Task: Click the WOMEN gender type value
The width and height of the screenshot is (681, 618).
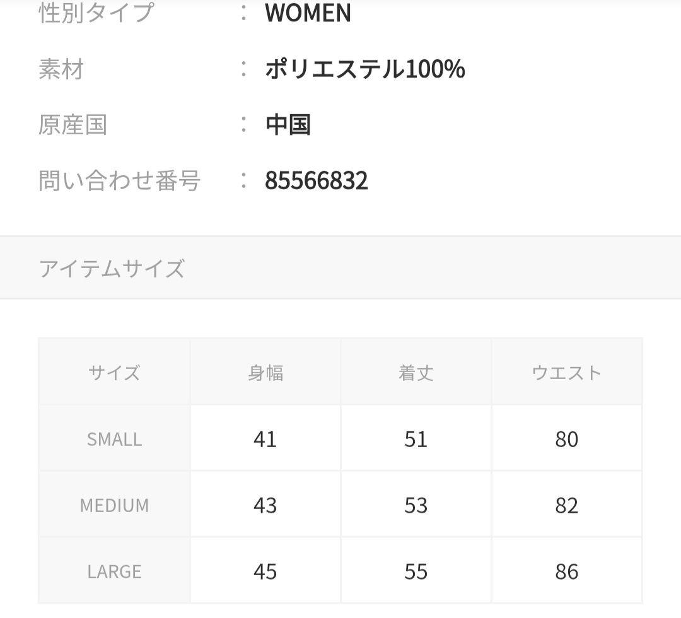Action: [x=308, y=13]
